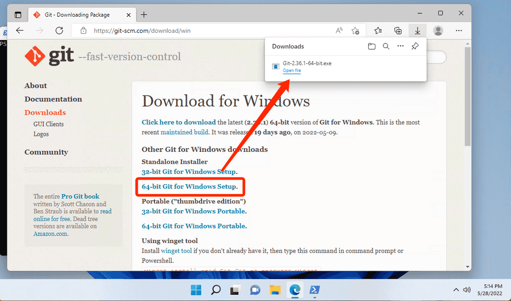Open the tab actions menu icon
This screenshot has width=511, height=301.
18,15
